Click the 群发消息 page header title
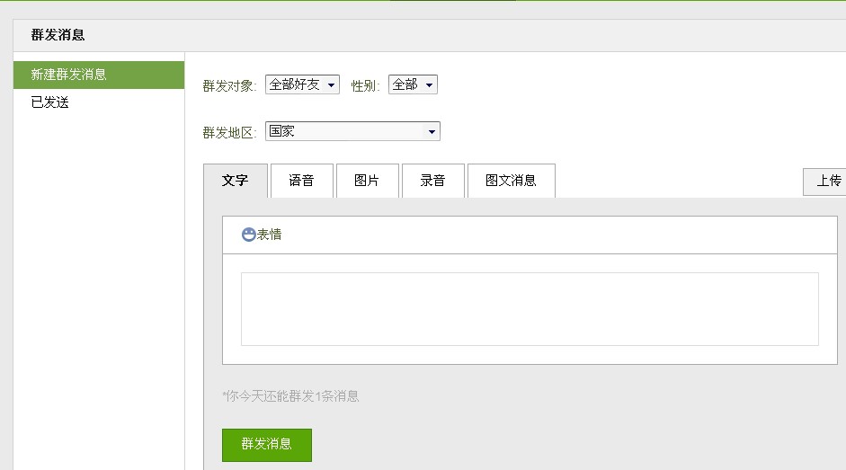846x470 pixels. (x=58, y=35)
